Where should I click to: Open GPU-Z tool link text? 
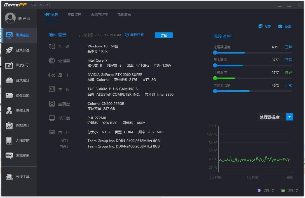[x=293, y=191]
